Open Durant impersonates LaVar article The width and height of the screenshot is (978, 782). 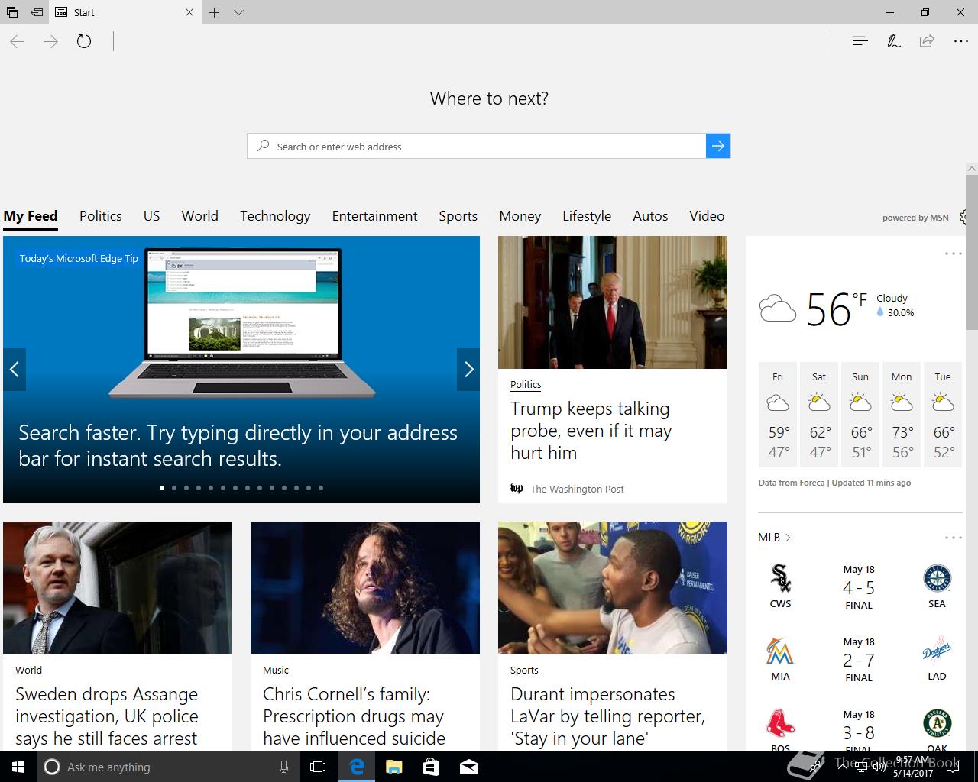[608, 716]
